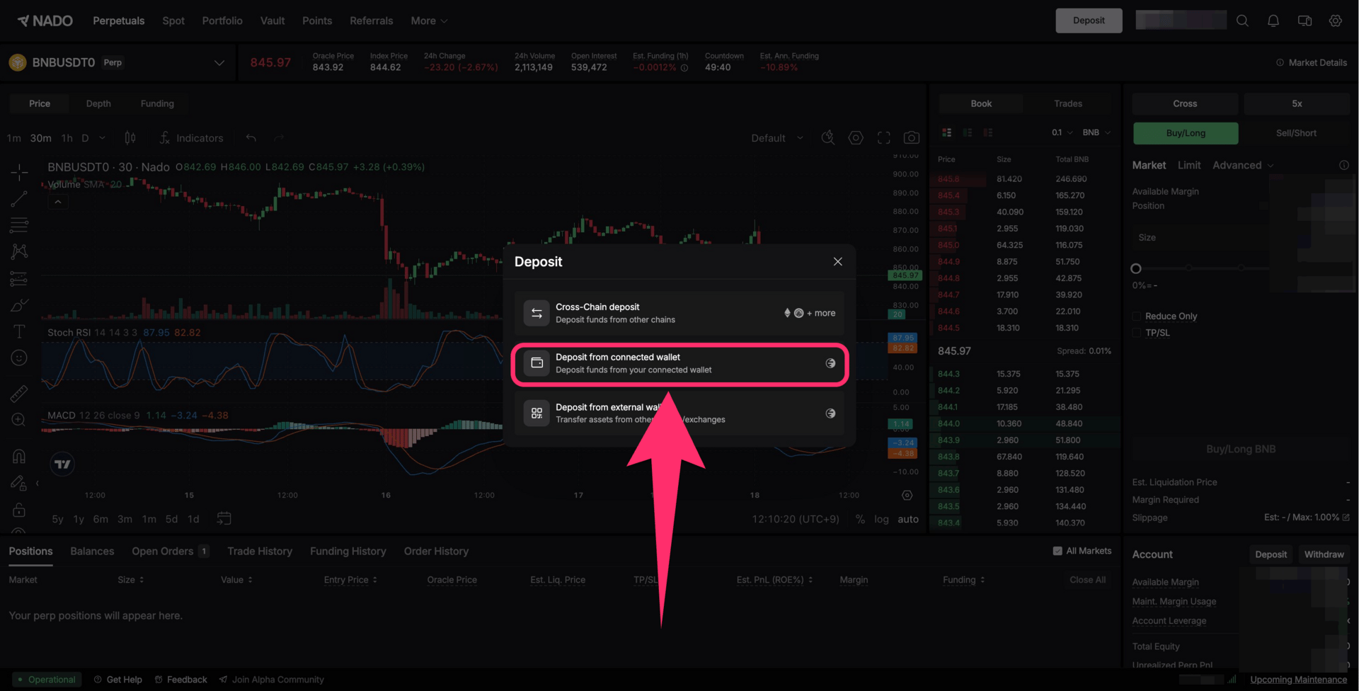Screen dimensions: 1359x691
Task: Select the Sell/Short side
Action: coord(1296,133)
